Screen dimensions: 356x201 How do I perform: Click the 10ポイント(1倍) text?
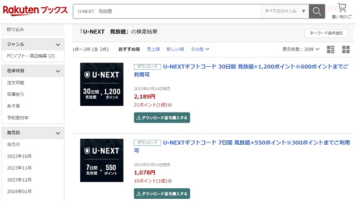click(x=151, y=181)
